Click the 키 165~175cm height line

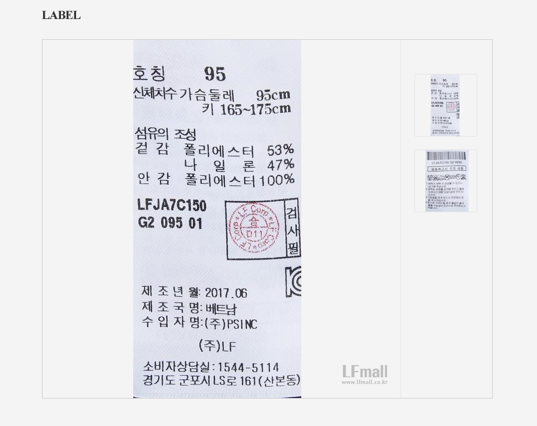click(x=246, y=109)
